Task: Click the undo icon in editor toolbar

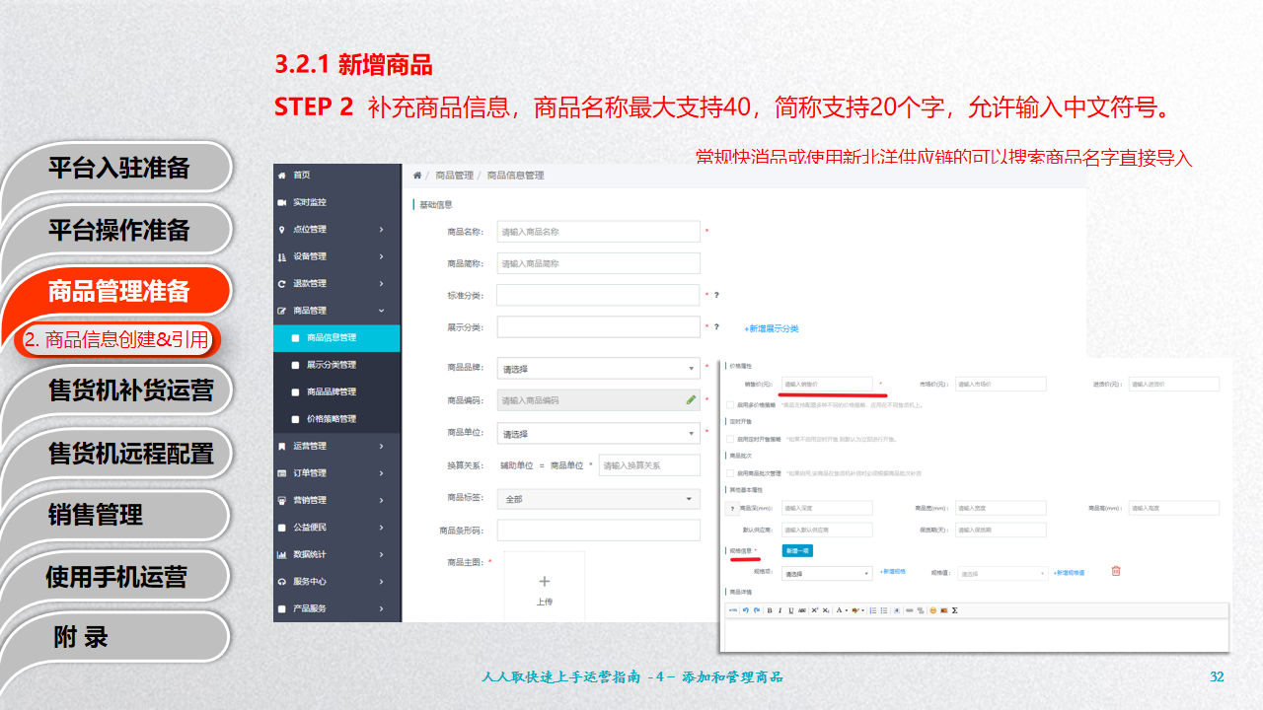Action: [745, 610]
